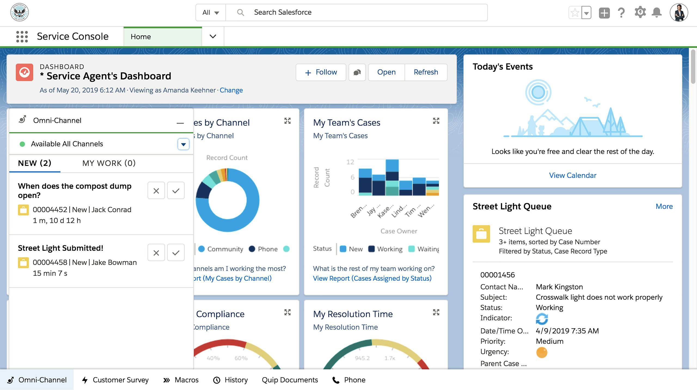
Task: Open the App Launcher grid icon
Action: coord(22,36)
